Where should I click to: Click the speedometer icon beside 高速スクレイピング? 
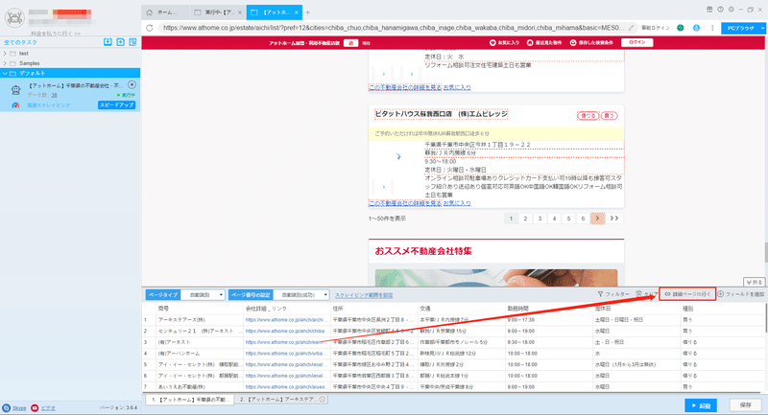[x=15, y=105]
